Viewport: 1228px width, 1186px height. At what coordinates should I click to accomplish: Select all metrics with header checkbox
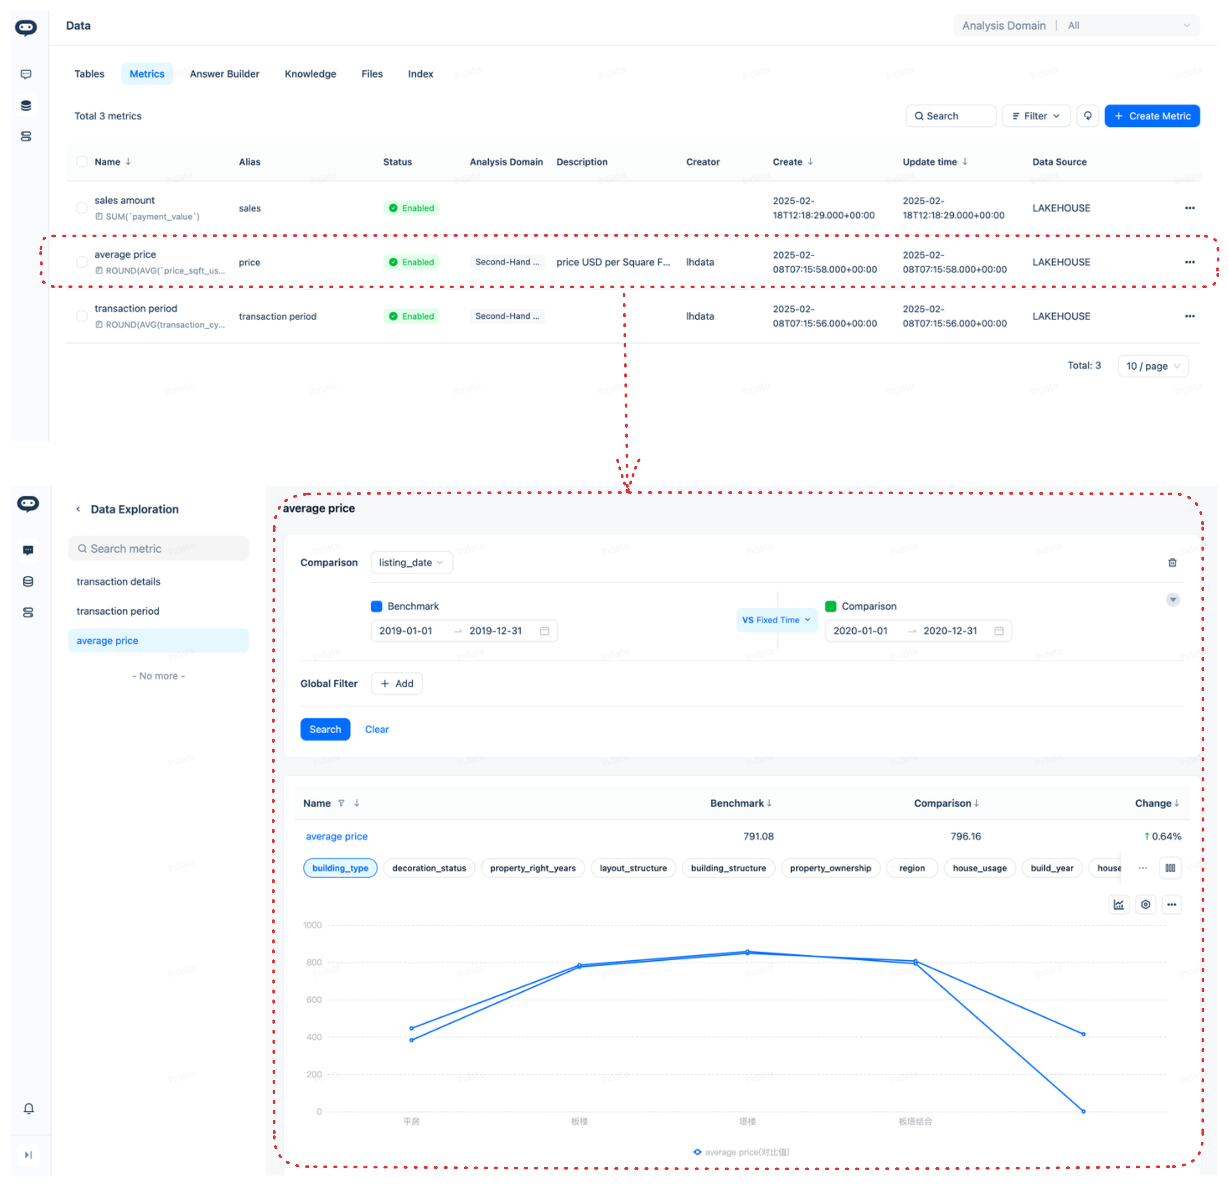coord(81,162)
